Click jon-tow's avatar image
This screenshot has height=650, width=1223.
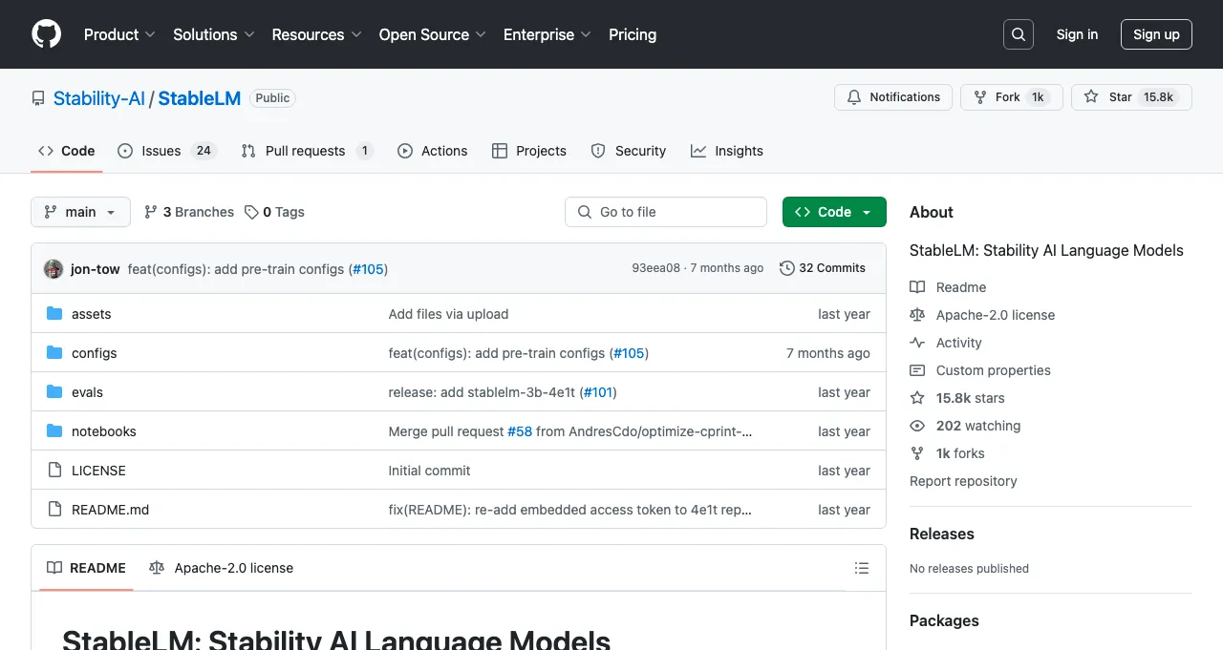(54, 269)
